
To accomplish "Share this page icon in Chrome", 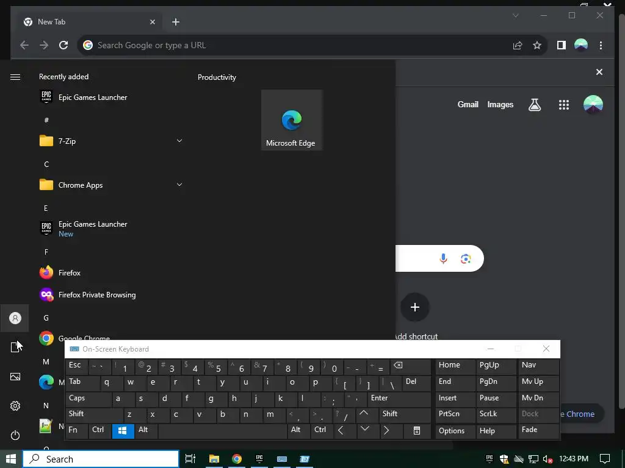I will 518,45.
